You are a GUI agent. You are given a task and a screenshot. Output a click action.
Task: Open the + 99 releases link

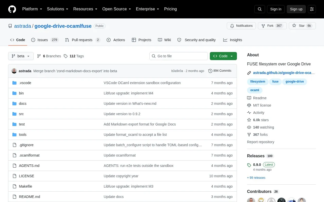(x=256, y=178)
